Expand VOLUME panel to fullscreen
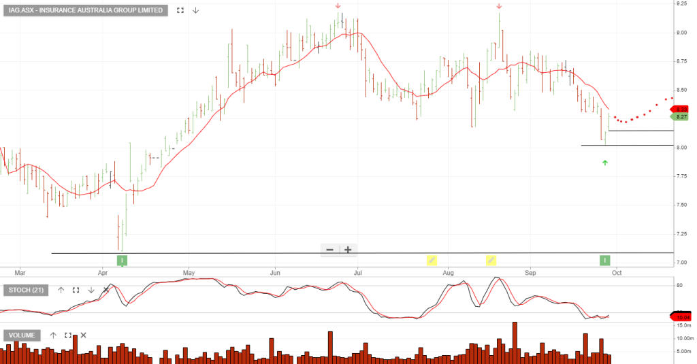This screenshot has height=364, width=697. [68, 335]
